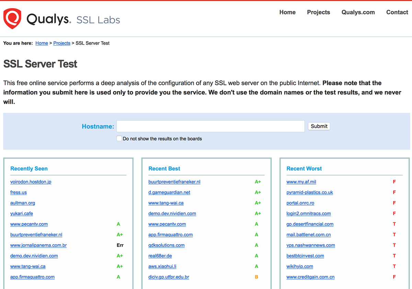Image resolution: width=412 pixels, height=289 pixels.
Task: Open the Projects menu item in the top navigation
Action: click(x=319, y=12)
